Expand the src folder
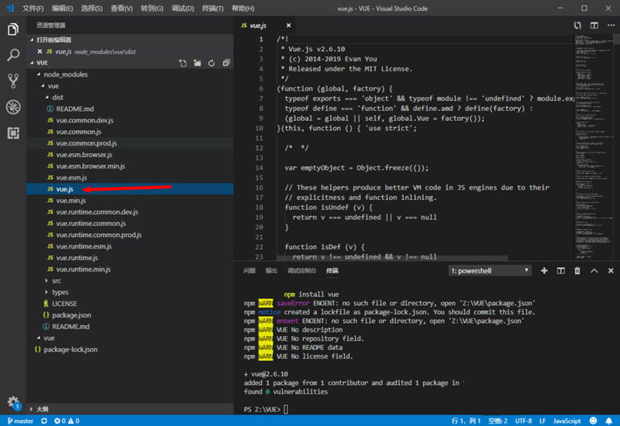 click(x=56, y=280)
